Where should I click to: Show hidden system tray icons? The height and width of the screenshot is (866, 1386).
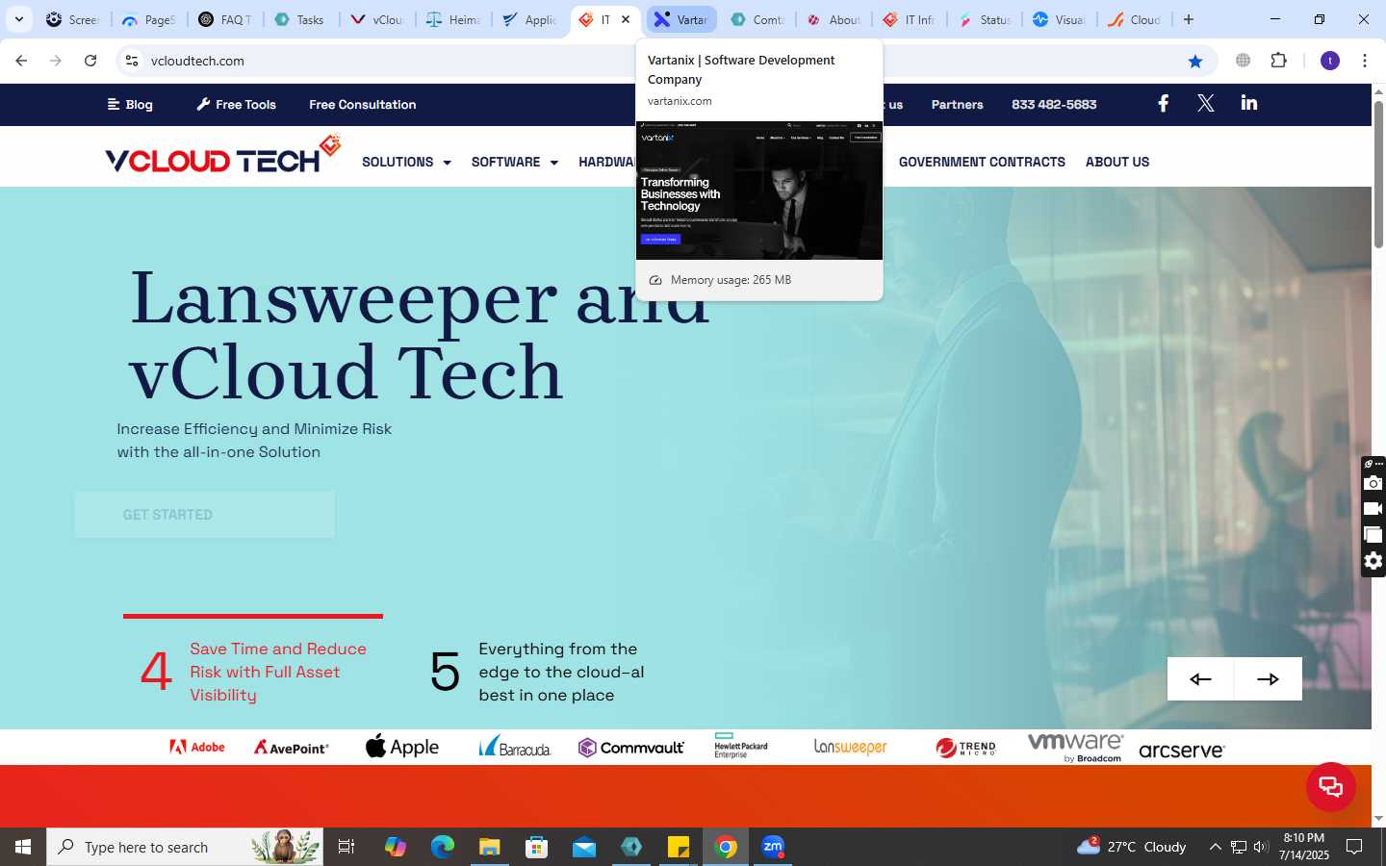1215,847
